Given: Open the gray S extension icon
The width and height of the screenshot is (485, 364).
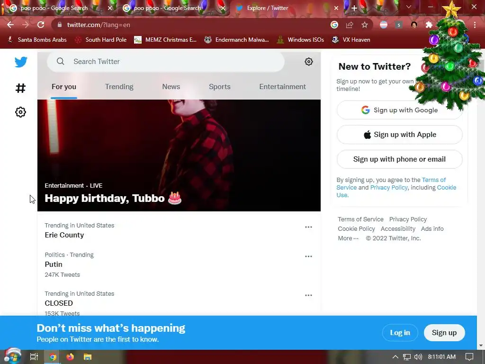Looking at the screenshot, I should click(399, 25).
